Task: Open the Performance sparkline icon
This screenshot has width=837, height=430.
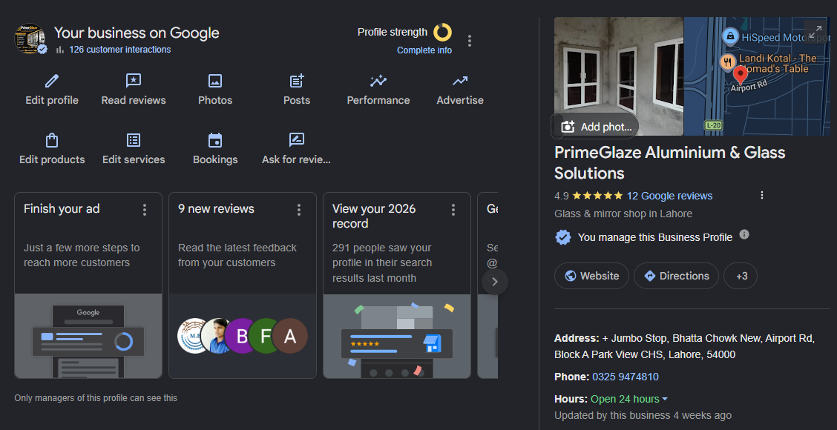Action: 378,81
